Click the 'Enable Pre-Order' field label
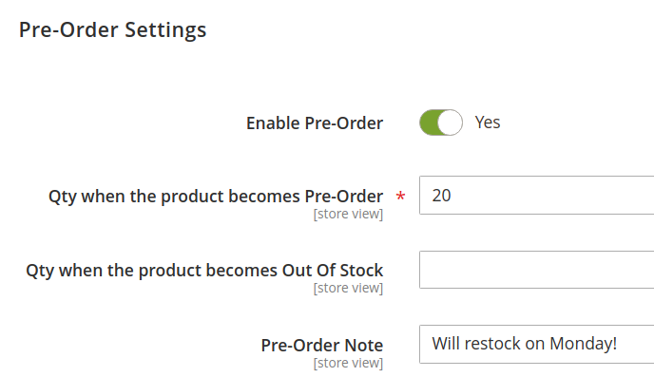654x377 pixels. tap(315, 123)
